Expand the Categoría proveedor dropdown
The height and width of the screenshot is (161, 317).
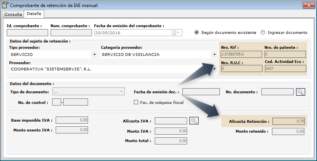214,54
